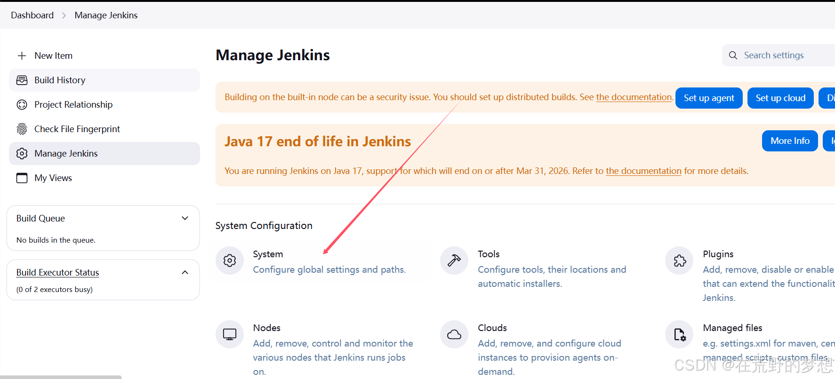Click the breadcrumb chevron after Dashboard

click(64, 15)
